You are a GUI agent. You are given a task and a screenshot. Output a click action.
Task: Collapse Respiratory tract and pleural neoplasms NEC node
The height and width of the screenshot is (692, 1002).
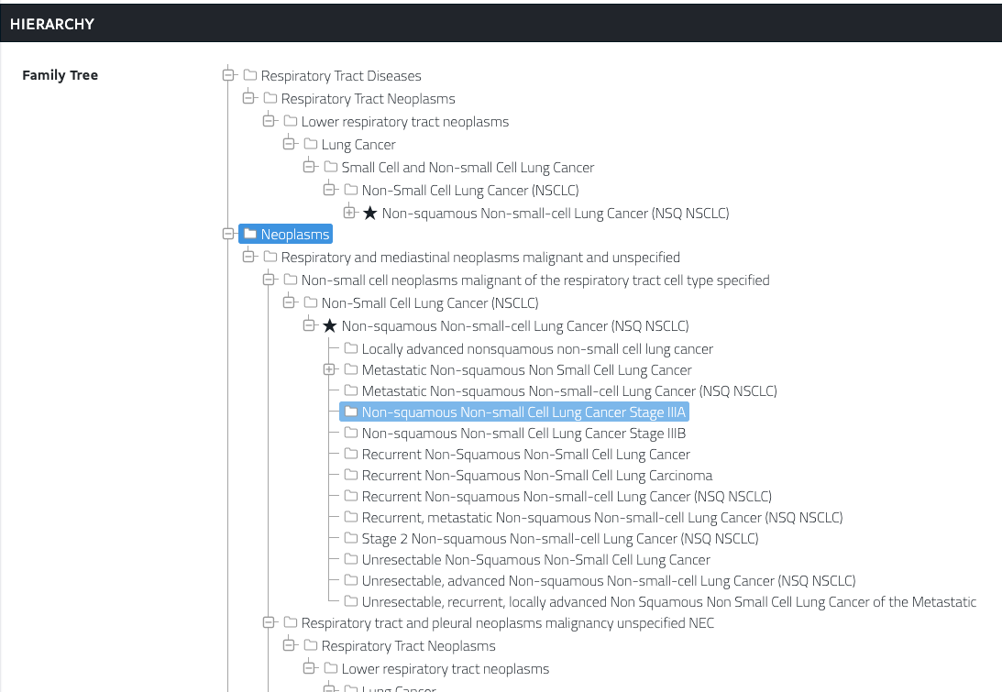coord(269,622)
